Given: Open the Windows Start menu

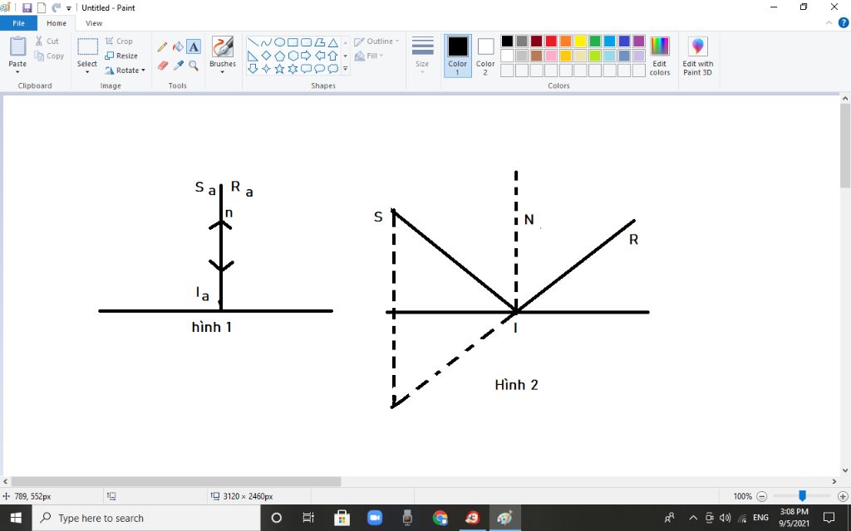Looking at the screenshot, I should (16, 518).
